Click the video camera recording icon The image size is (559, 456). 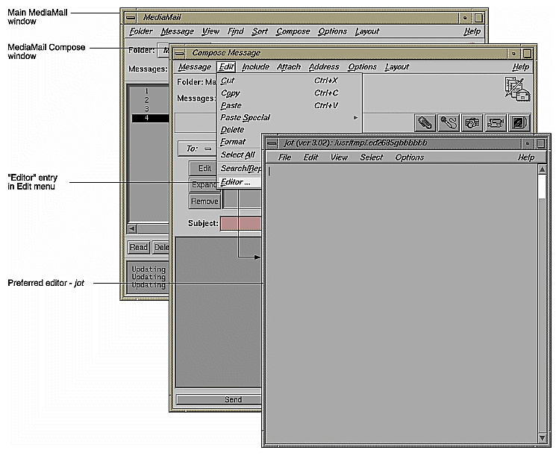pyautogui.click(x=496, y=123)
